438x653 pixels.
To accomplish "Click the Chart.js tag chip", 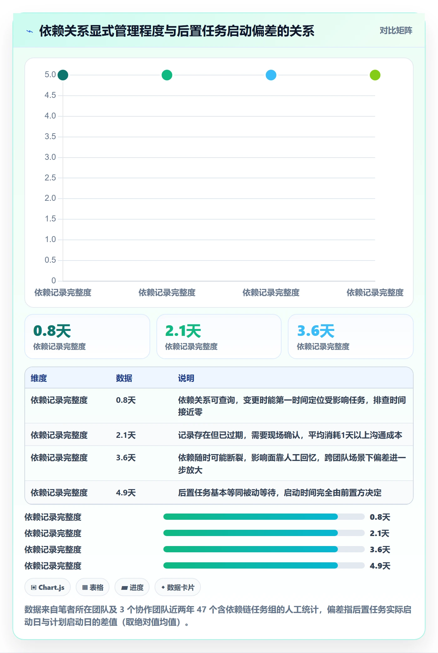I will 48,587.
